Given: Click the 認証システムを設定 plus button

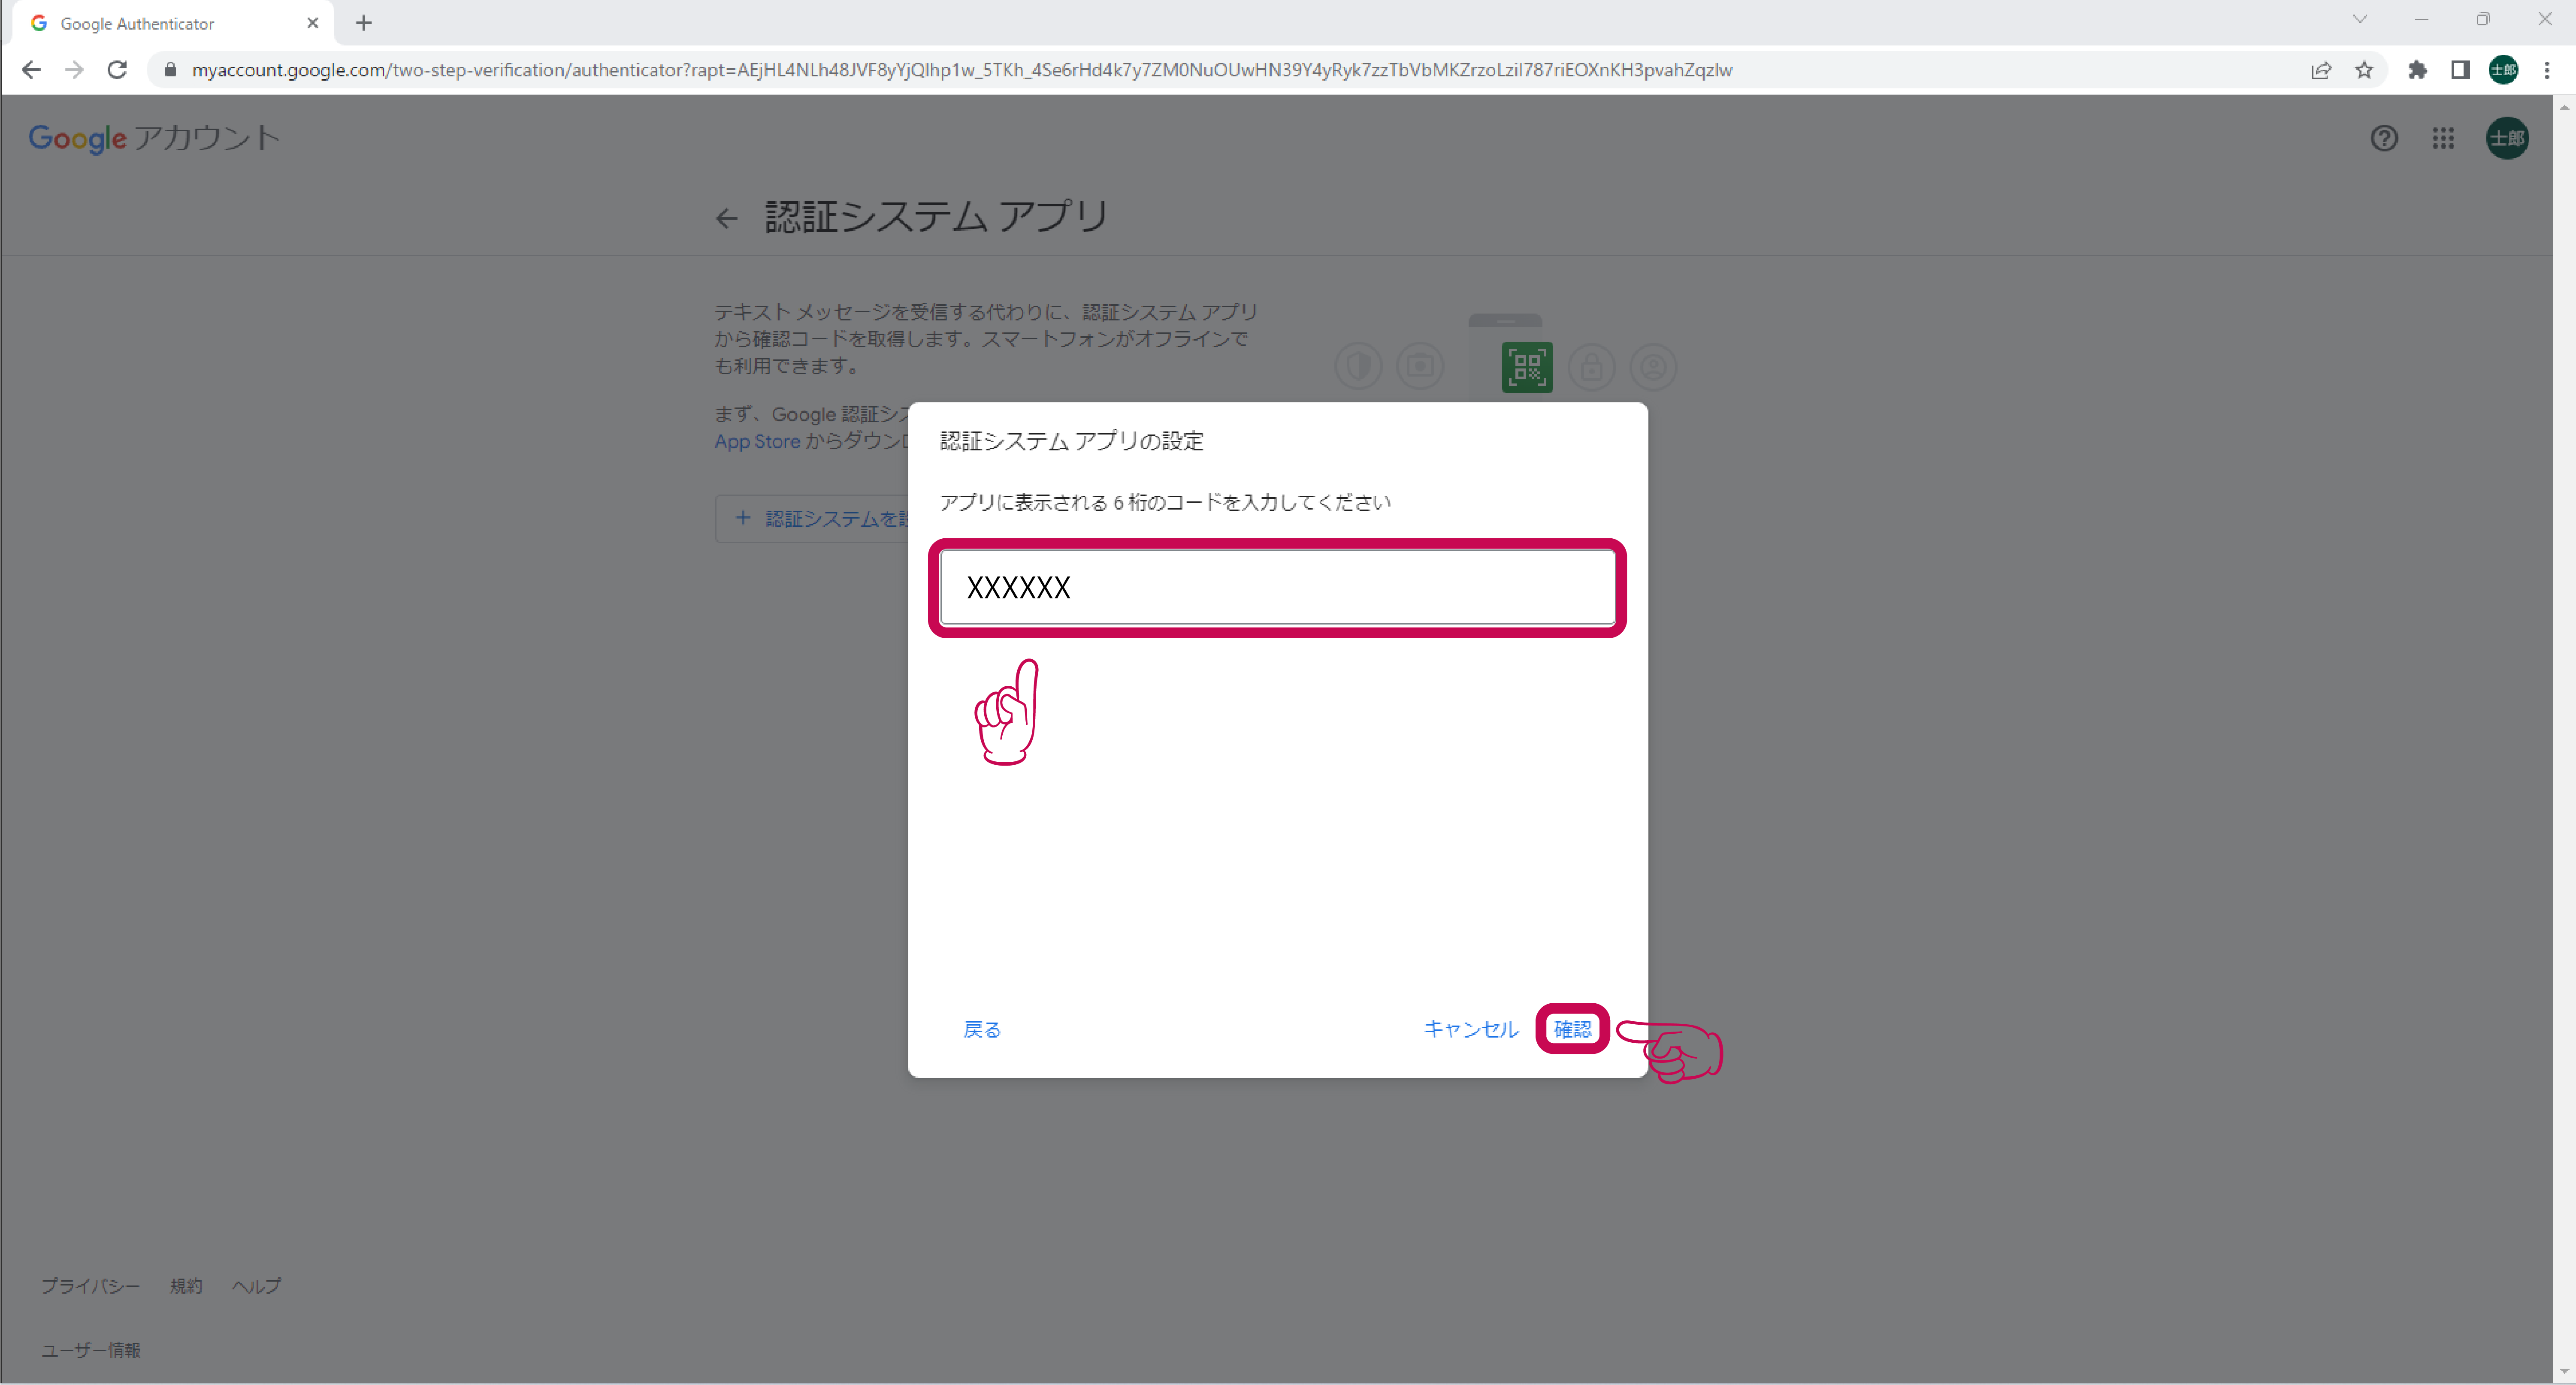Looking at the screenshot, I should (812, 518).
